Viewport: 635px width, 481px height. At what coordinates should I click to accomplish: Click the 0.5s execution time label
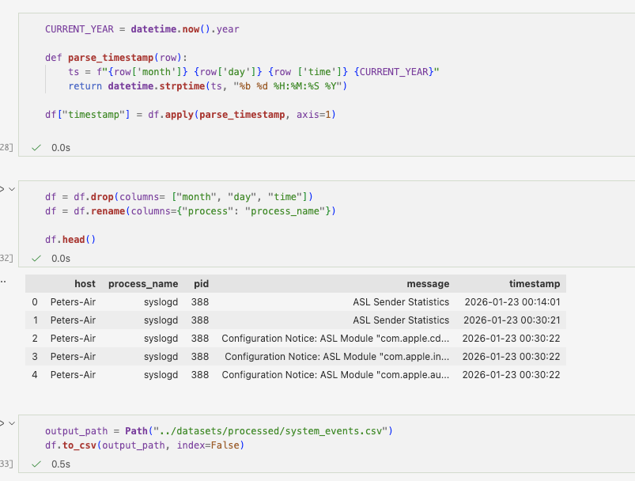tap(61, 464)
